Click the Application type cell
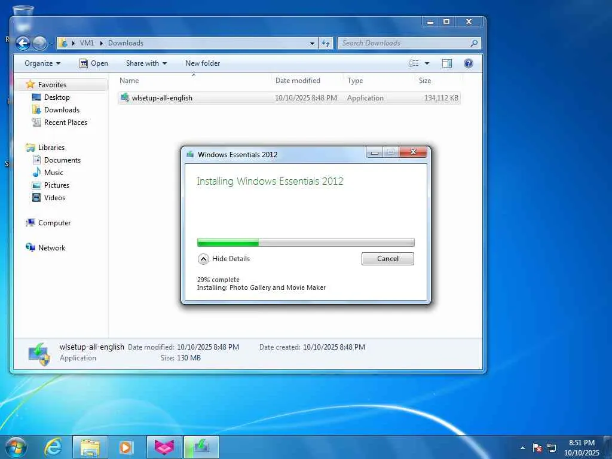612x459 pixels. [365, 98]
